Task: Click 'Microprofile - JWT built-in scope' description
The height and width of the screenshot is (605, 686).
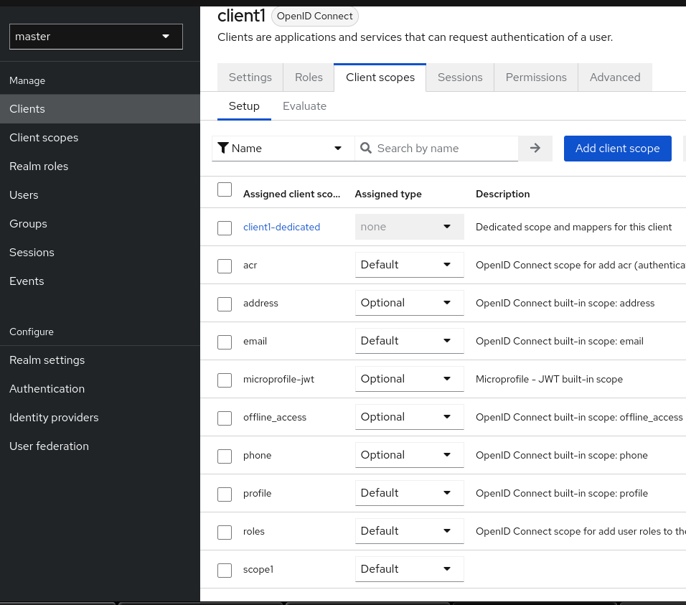Action: (549, 379)
